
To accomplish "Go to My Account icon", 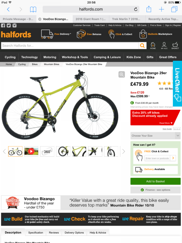I will pyautogui.click(x=164, y=46).
